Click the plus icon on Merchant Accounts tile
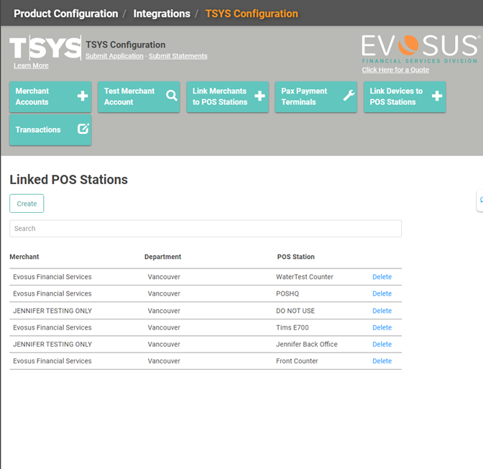 pyautogui.click(x=83, y=96)
